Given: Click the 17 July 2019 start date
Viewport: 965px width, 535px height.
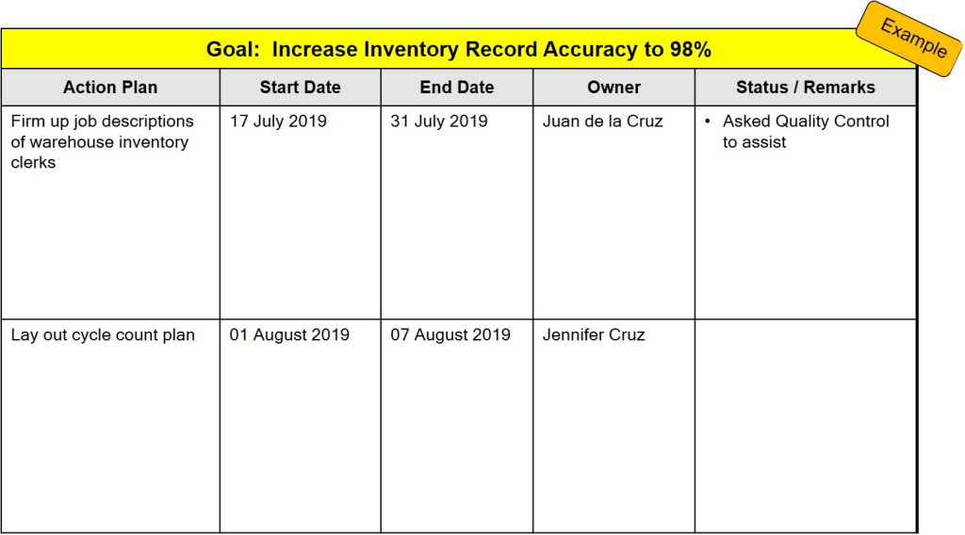Looking at the screenshot, I should pos(278,122).
